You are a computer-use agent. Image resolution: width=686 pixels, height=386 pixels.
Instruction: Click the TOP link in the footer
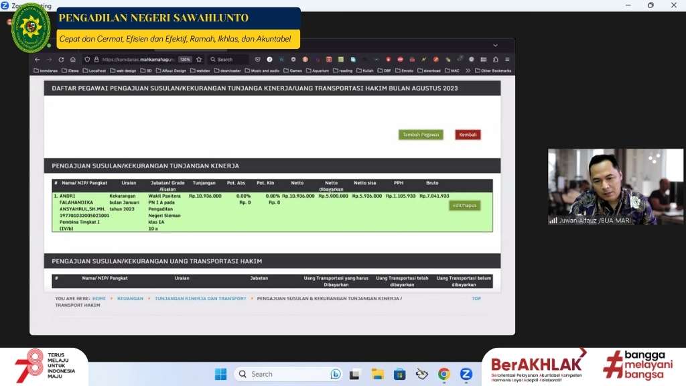pyautogui.click(x=476, y=298)
